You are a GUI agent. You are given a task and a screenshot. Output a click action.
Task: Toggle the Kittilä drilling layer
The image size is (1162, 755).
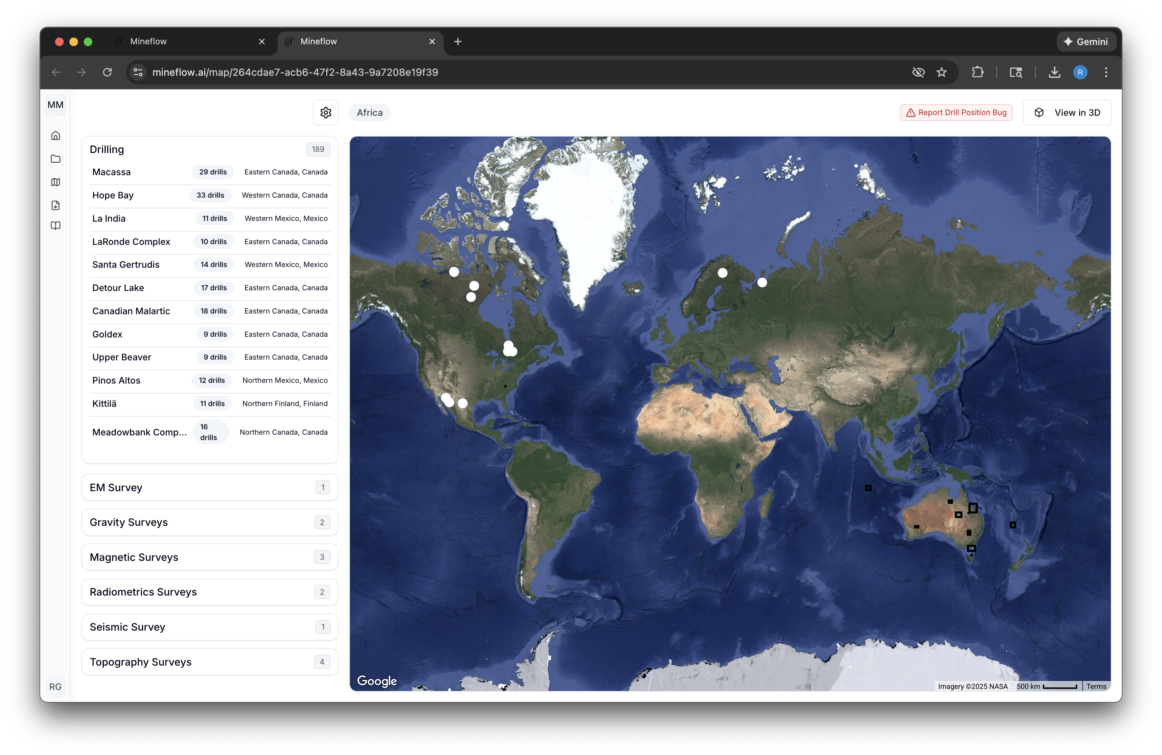click(x=104, y=403)
